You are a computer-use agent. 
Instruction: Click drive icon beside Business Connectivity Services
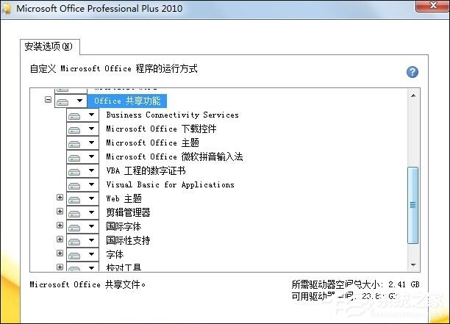74,115
